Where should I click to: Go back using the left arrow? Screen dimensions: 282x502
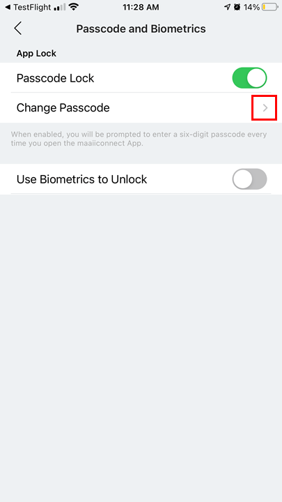click(18, 29)
